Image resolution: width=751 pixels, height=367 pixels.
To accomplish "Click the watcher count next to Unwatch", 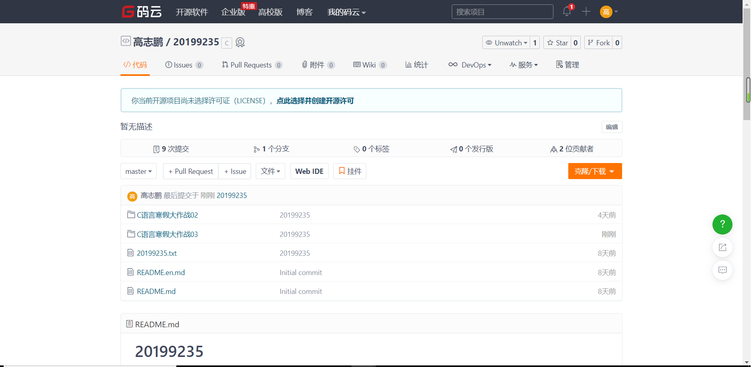I will pos(535,43).
